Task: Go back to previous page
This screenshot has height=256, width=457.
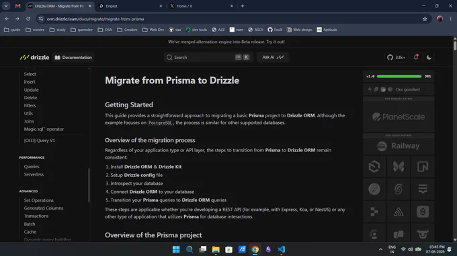Action: [7, 19]
